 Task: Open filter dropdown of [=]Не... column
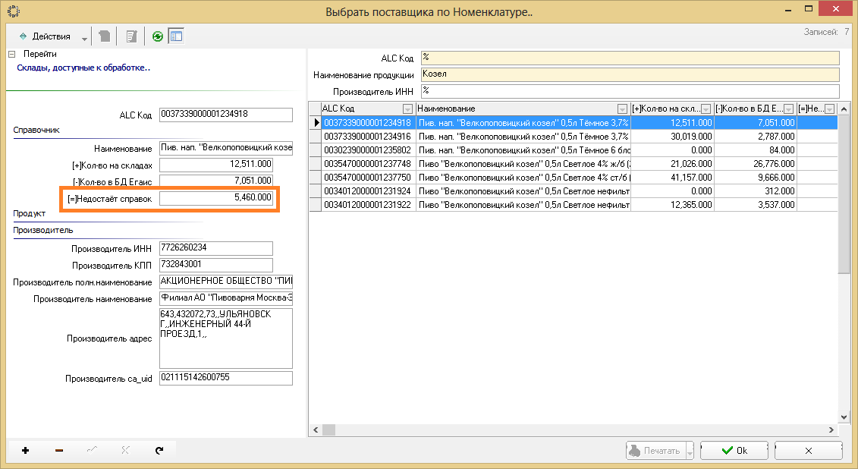(x=829, y=109)
